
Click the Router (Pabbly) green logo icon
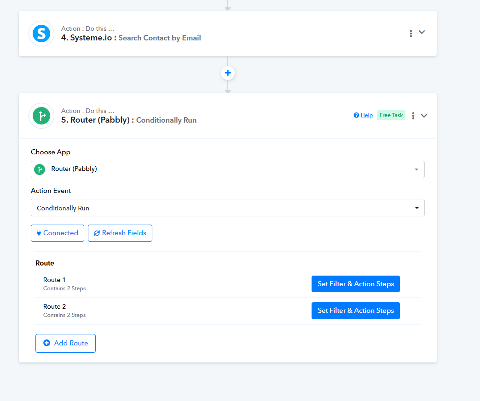(x=41, y=116)
